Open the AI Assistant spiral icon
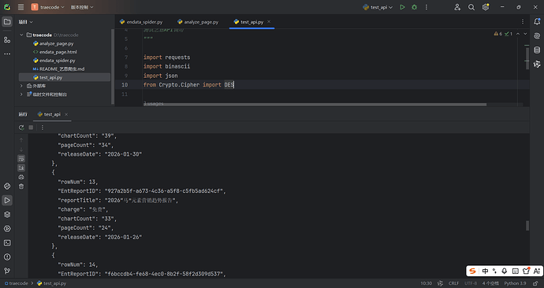544x288 pixels. pyautogui.click(x=537, y=35)
